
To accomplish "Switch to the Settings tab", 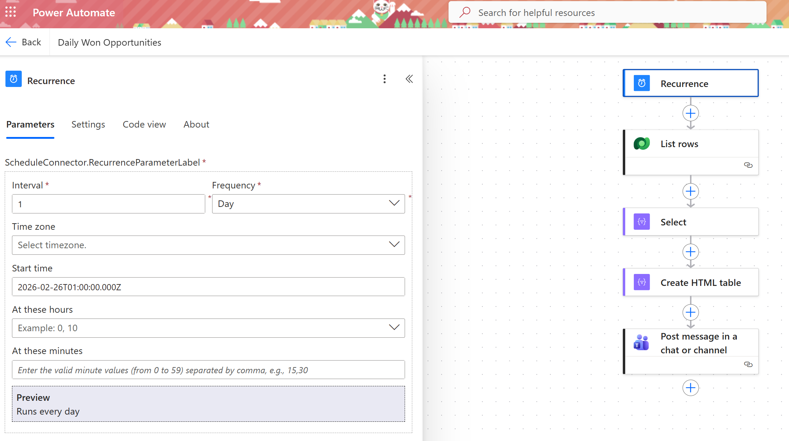I will point(88,124).
